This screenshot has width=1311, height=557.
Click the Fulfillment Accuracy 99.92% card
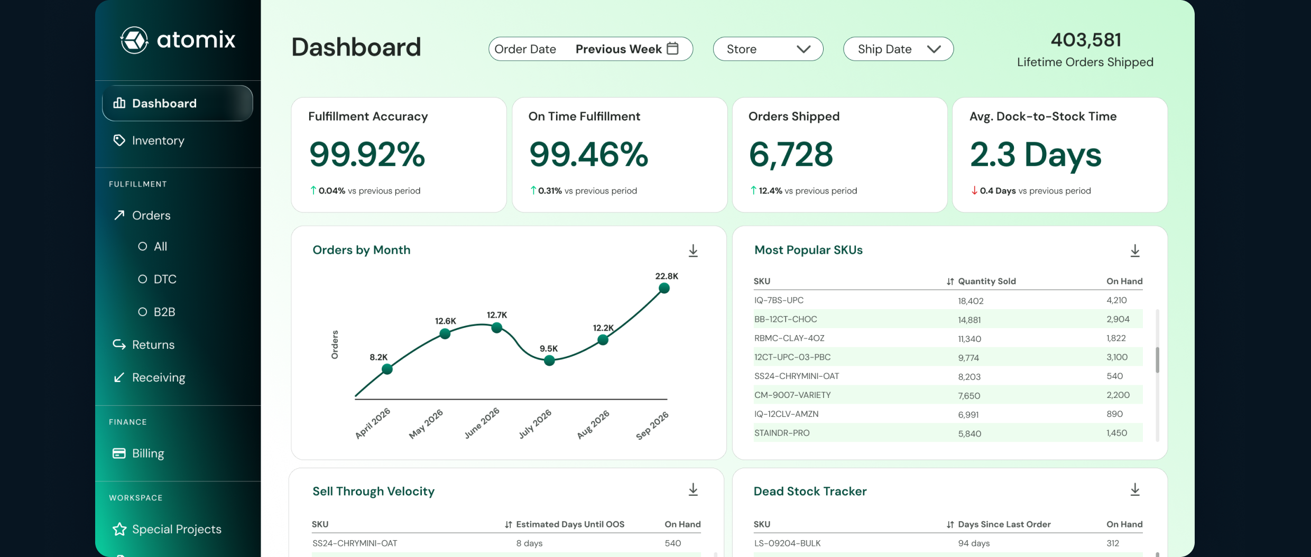pos(399,155)
